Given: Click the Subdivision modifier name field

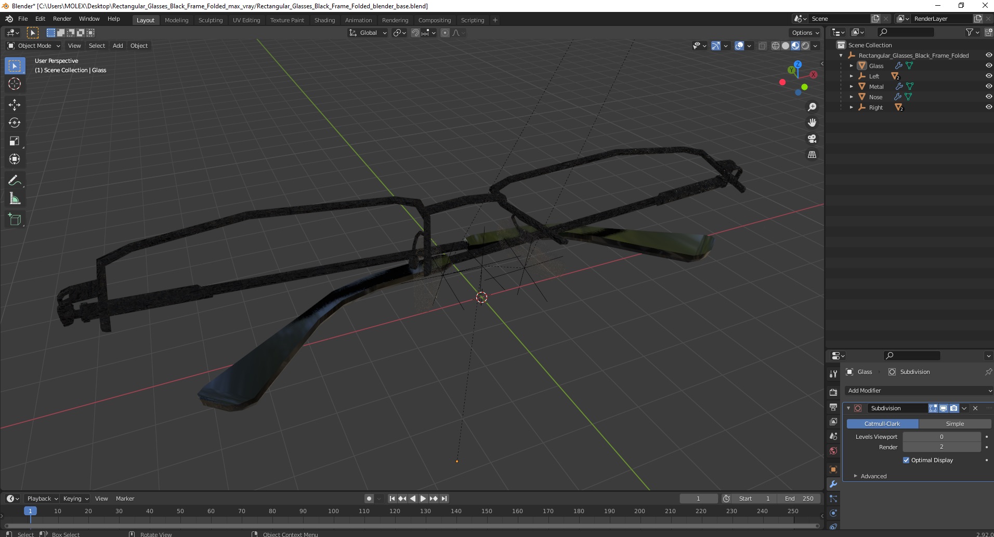Looking at the screenshot, I should [897, 408].
